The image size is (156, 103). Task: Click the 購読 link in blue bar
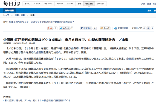pos(149,11)
